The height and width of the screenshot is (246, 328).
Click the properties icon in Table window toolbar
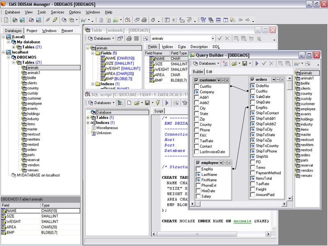pyautogui.click(x=120, y=39)
